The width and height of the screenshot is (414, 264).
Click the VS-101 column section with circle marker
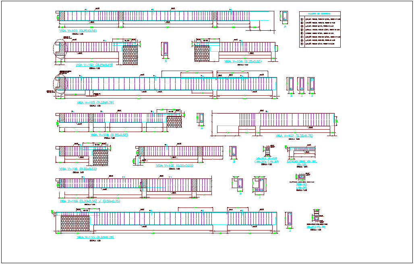(268, 149)
